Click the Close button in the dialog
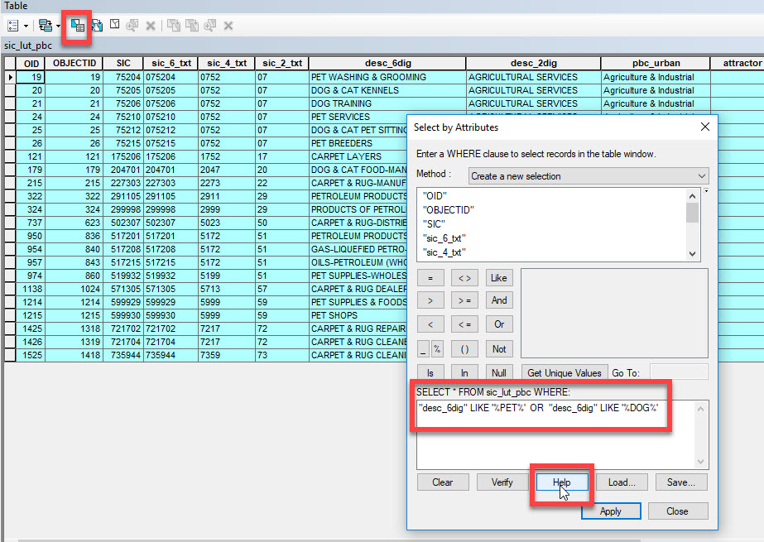764x542 pixels. click(677, 511)
